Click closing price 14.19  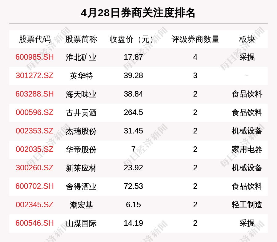coord(133,223)
